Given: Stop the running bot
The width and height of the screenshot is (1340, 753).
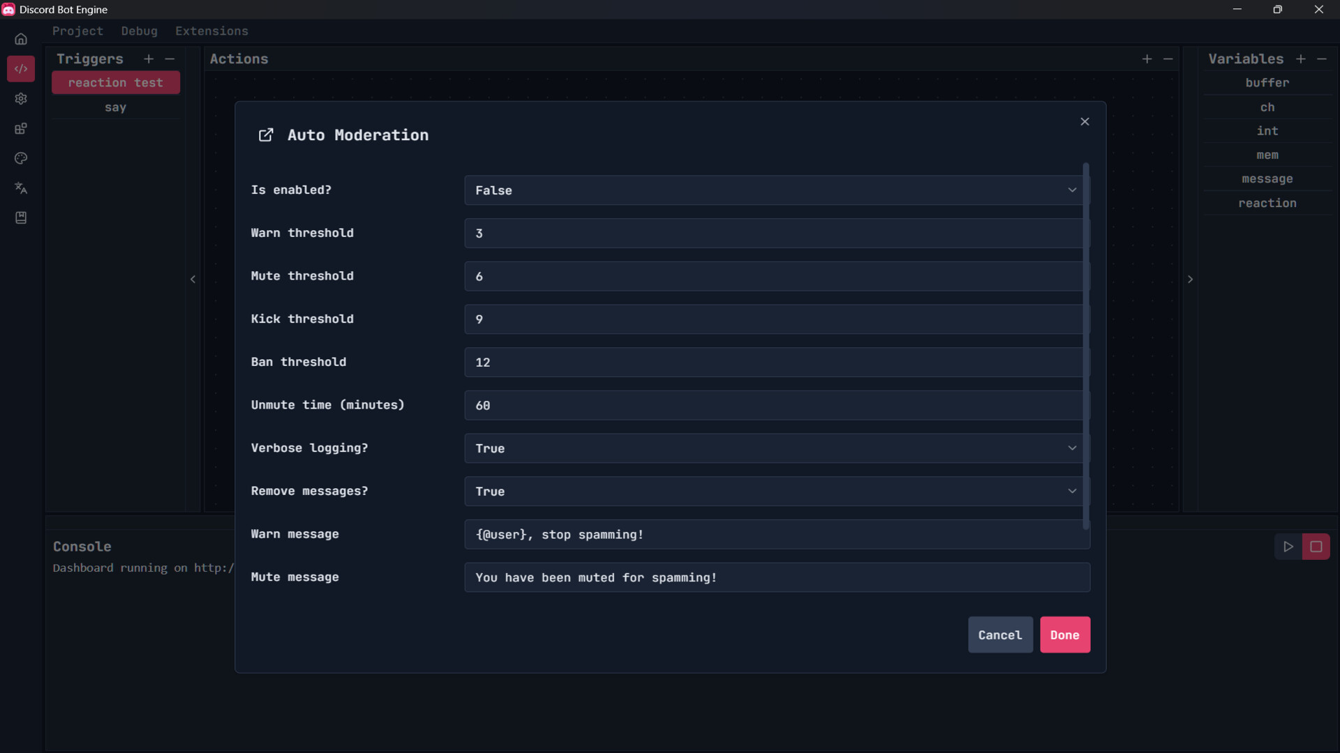Looking at the screenshot, I should 1316,547.
